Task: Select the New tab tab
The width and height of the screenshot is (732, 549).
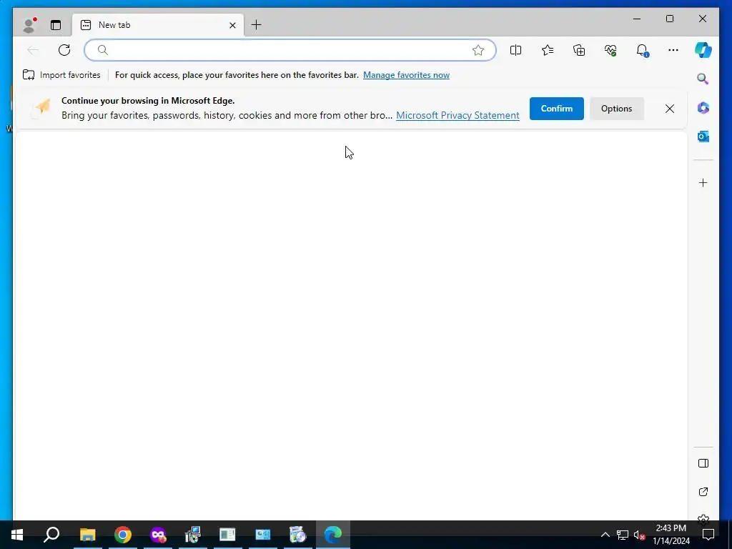Action: [x=157, y=25]
